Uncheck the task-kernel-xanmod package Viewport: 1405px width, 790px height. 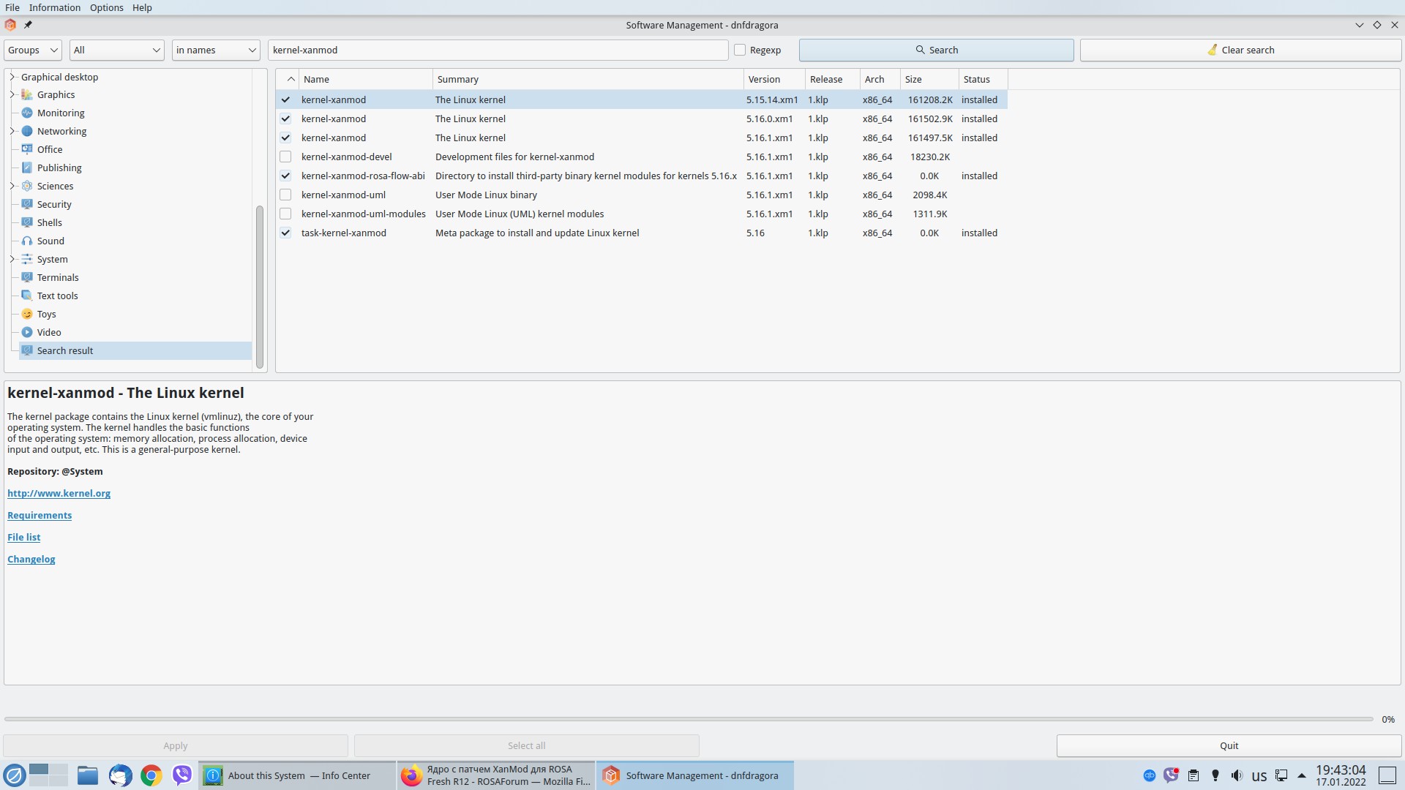[285, 233]
